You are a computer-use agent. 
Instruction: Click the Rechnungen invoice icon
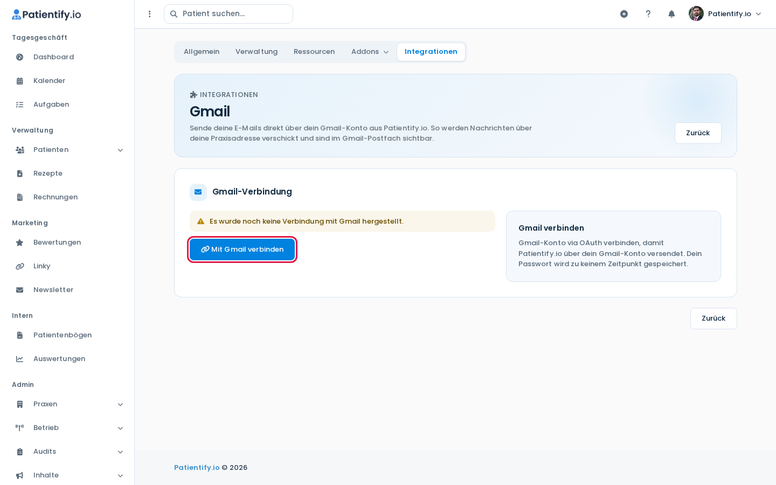pos(20,197)
